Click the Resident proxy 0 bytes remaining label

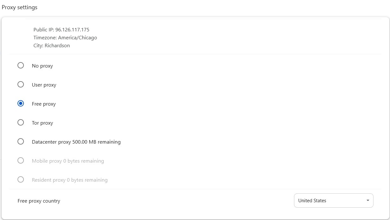click(70, 180)
